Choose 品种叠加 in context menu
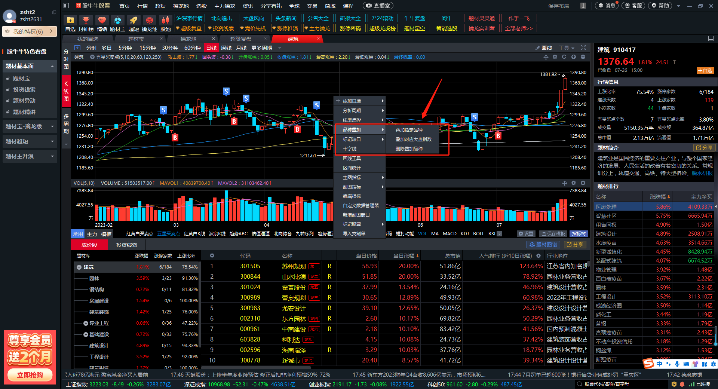 coord(360,129)
